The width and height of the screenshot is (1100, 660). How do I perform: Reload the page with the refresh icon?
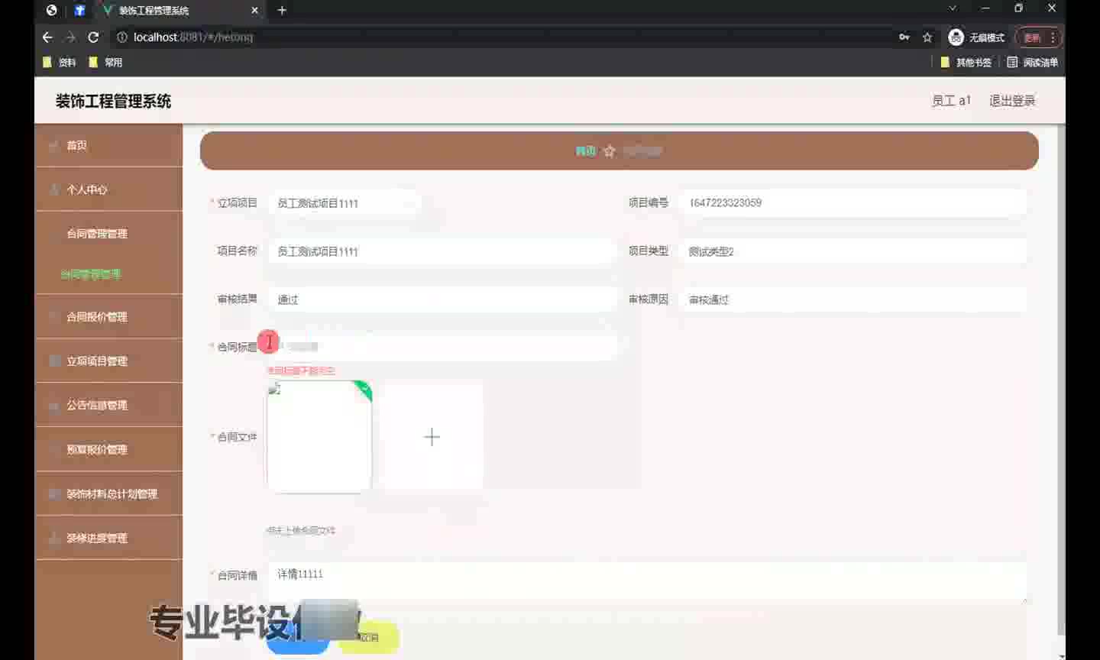click(x=93, y=37)
